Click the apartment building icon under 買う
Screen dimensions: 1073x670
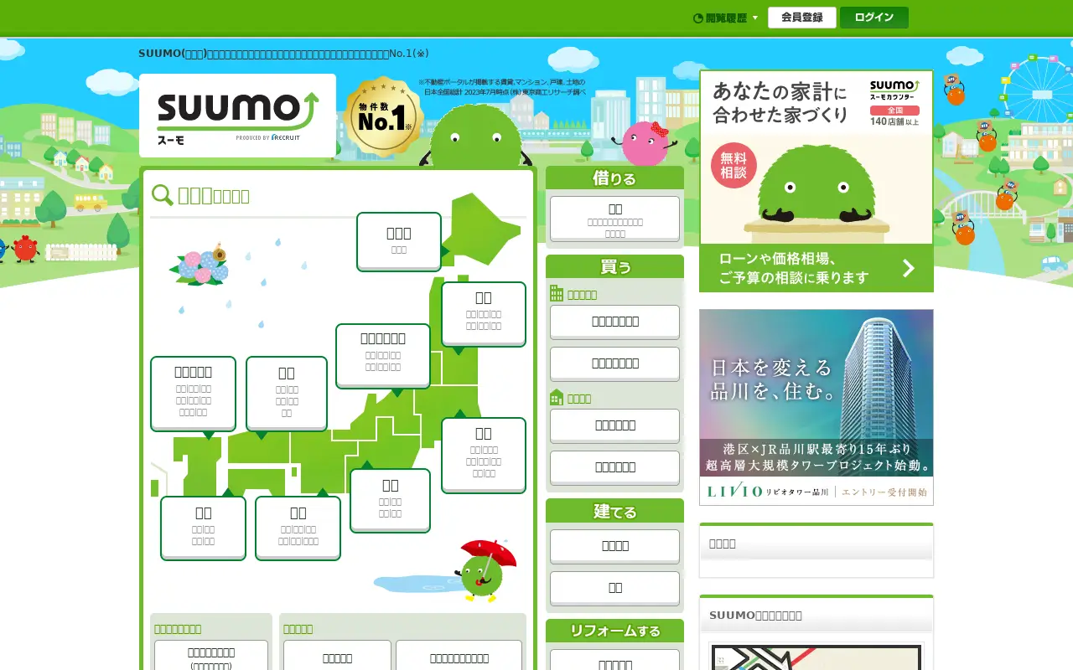[x=557, y=293]
